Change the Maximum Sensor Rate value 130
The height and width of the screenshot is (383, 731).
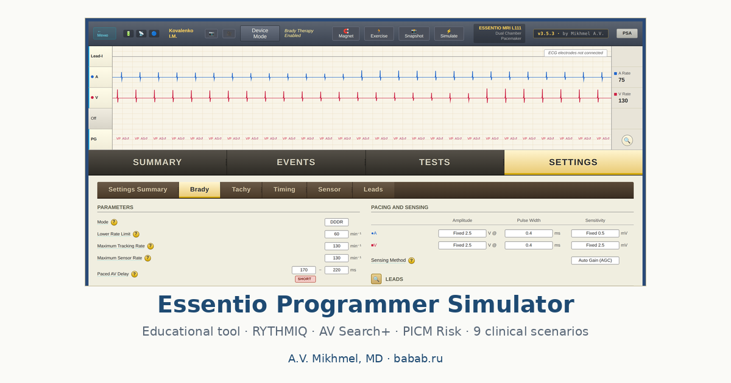pyautogui.click(x=336, y=258)
